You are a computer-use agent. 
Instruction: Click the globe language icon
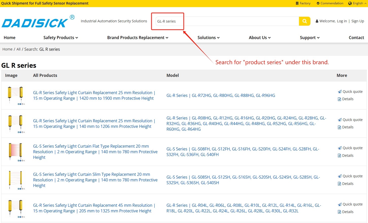350,3
